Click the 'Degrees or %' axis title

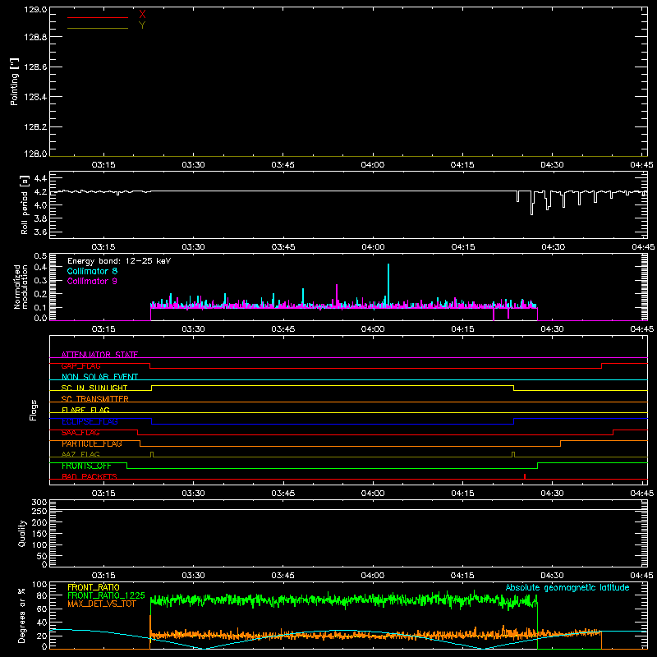pyautogui.click(x=22, y=616)
